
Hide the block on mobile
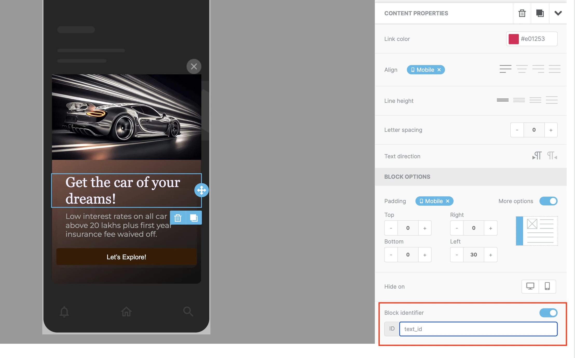coord(547,287)
